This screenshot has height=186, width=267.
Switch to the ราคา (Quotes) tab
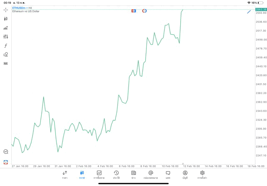pyautogui.click(x=65, y=175)
